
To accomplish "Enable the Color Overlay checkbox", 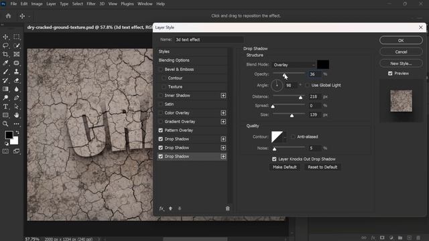I will 161,113.
